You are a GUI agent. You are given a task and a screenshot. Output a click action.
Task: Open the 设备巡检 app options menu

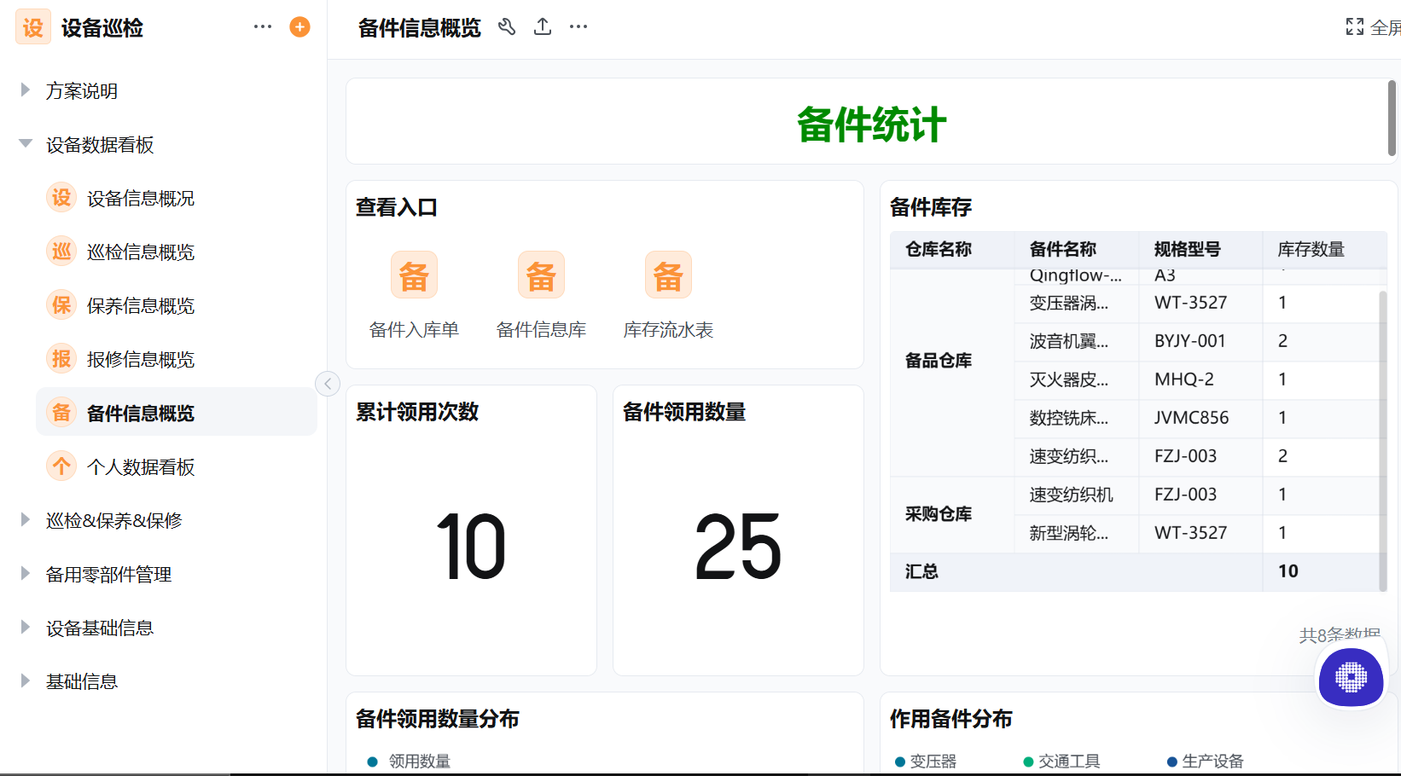tap(262, 26)
